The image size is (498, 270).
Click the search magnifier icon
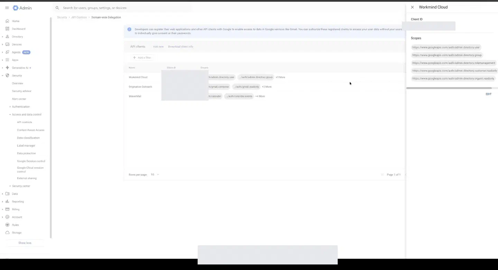click(x=57, y=8)
